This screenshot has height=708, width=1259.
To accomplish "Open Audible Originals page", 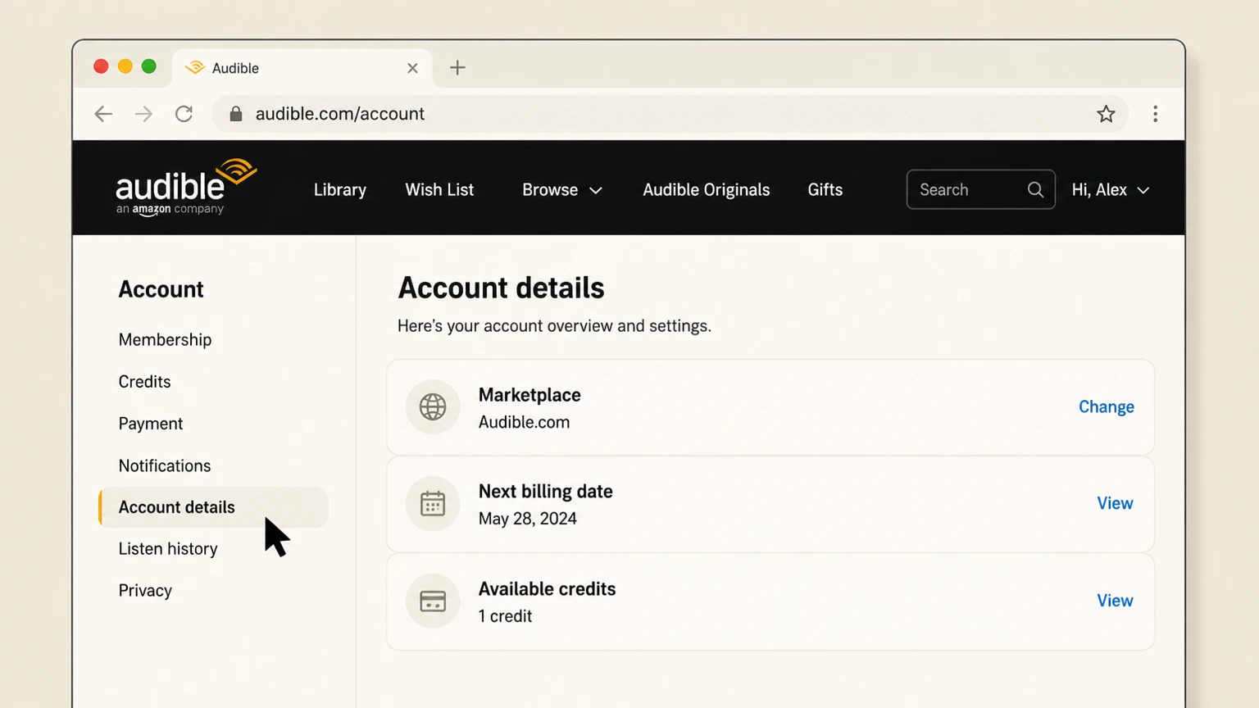I will click(x=706, y=189).
